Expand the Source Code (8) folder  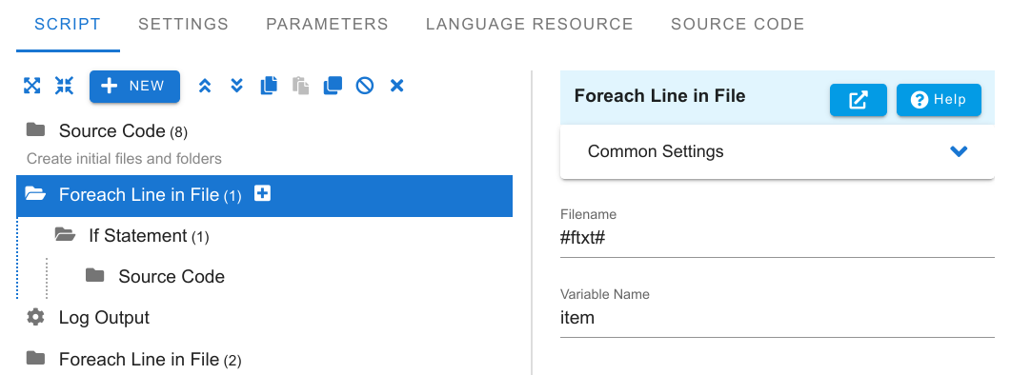[35, 130]
